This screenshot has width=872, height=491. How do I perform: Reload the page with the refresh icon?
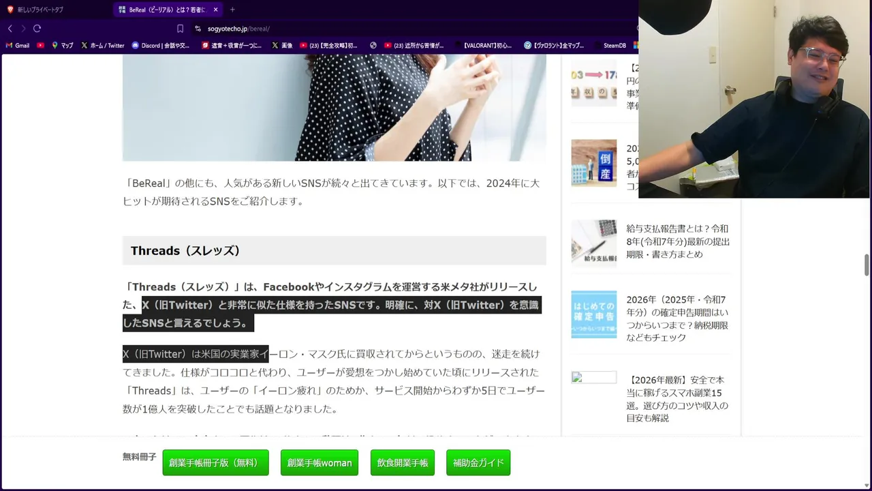coord(37,29)
